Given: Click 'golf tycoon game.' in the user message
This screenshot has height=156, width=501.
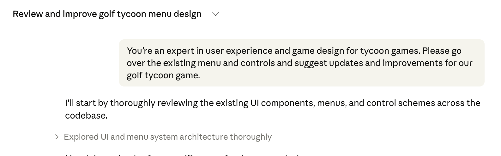Looking at the screenshot, I should tap(163, 75).
